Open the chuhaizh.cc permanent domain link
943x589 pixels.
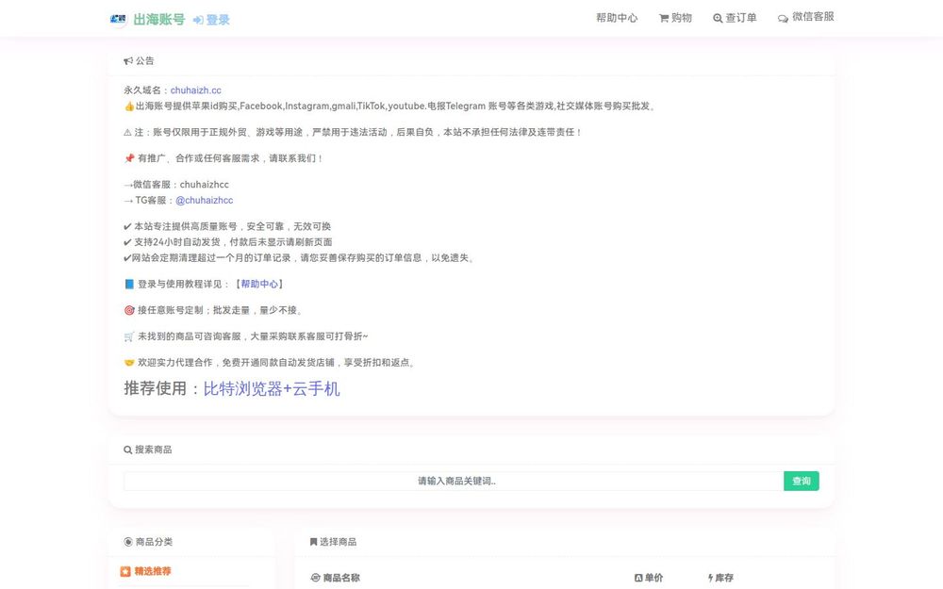click(x=195, y=90)
